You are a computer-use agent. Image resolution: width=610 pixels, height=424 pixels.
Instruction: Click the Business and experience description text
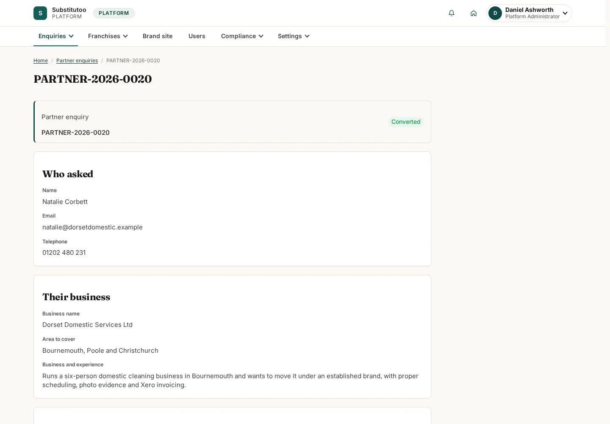click(230, 380)
